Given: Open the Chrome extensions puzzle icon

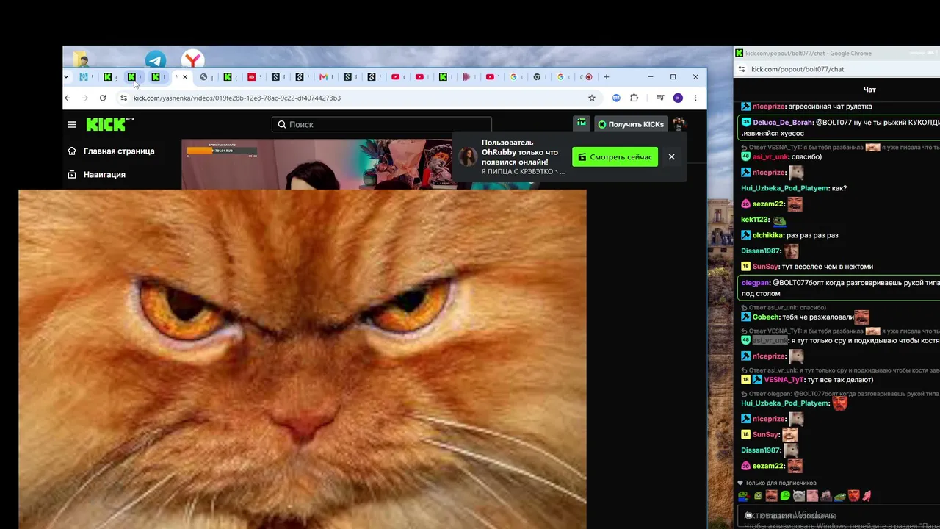Looking at the screenshot, I should pyautogui.click(x=634, y=98).
